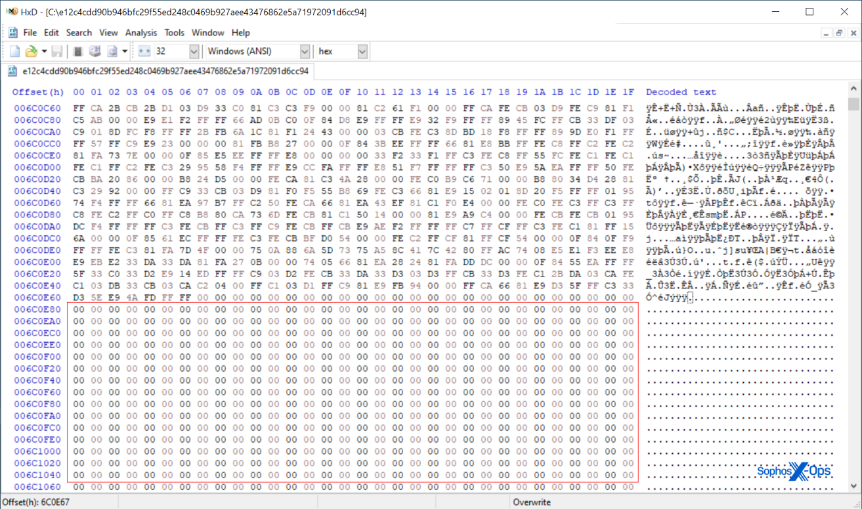
Task: Open the Edit menu
Action: tap(51, 32)
